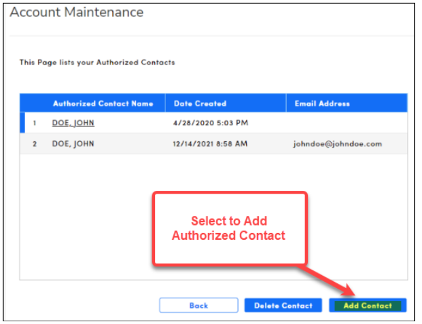Select DOE, JOHN contact name in row 2
The width and height of the screenshot is (422, 324).
73,144
